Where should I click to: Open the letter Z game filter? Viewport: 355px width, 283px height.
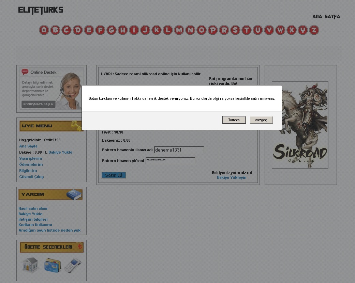314,30
